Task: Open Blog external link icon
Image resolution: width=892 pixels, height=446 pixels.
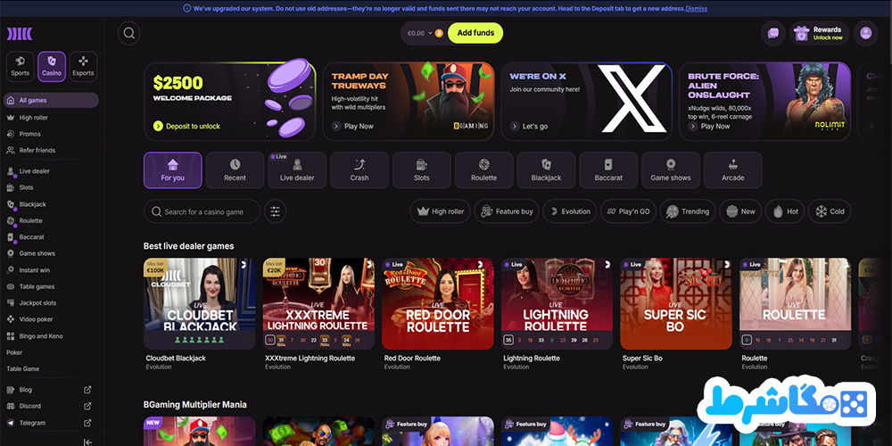Action: pyautogui.click(x=87, y=390)
